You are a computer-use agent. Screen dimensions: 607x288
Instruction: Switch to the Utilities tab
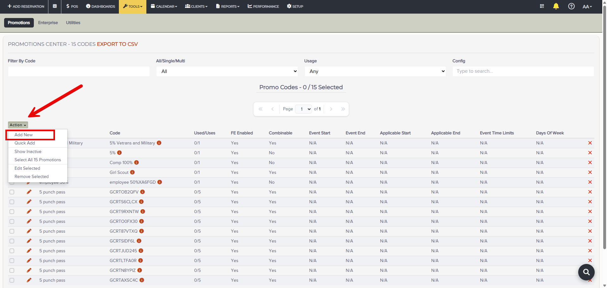pos(73,23)
